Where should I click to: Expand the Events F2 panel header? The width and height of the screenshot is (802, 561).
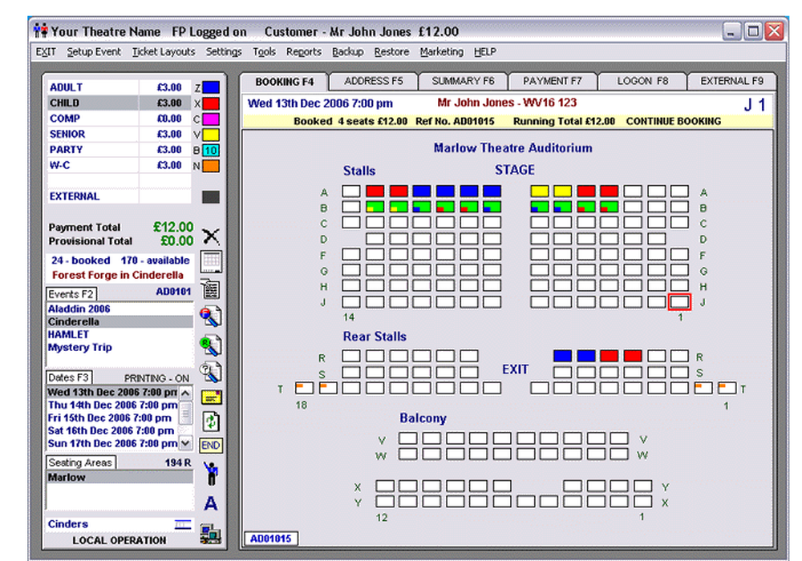click(70, 293)
